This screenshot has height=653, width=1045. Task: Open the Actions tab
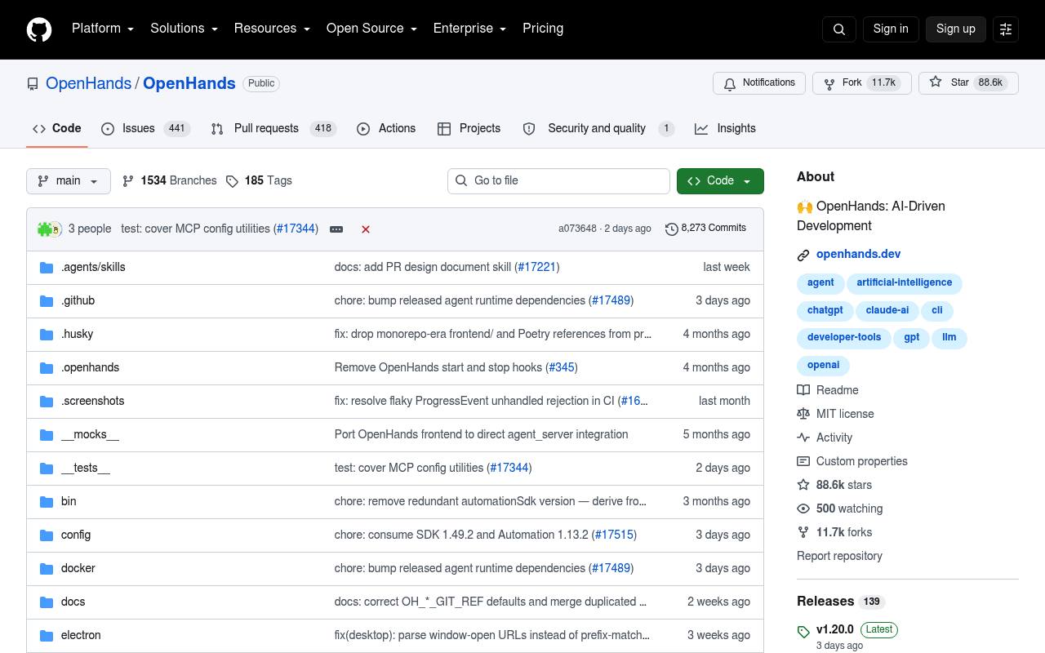[x=386, y=129]
